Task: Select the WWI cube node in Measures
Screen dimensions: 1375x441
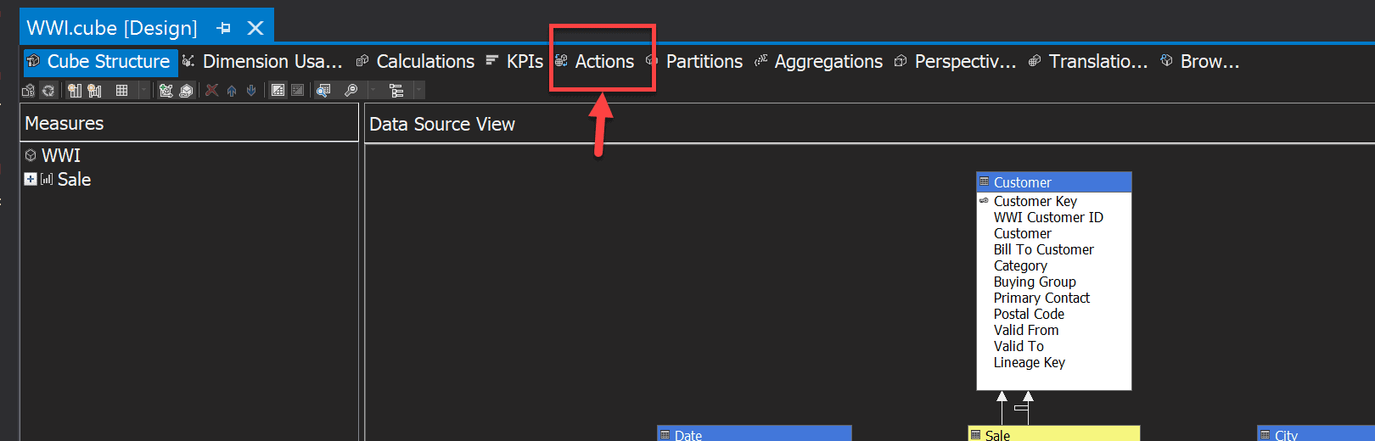Action: point(61,156)
